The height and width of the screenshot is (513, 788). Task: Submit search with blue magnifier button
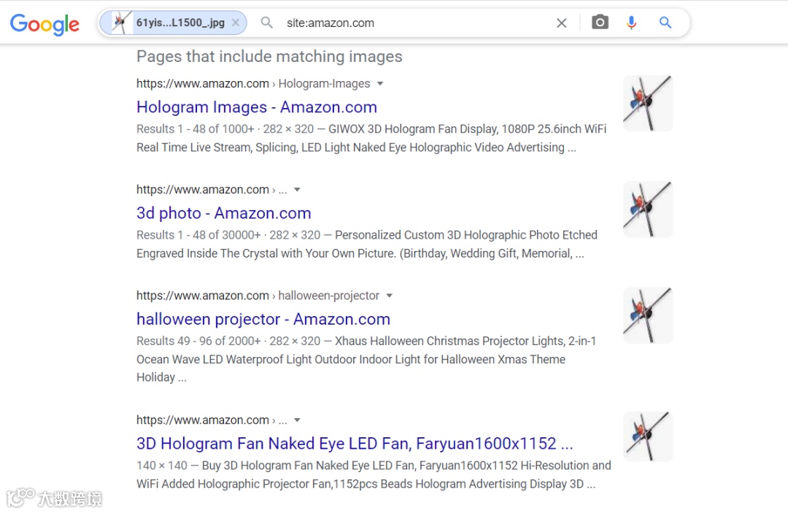(x=665, y=23)
